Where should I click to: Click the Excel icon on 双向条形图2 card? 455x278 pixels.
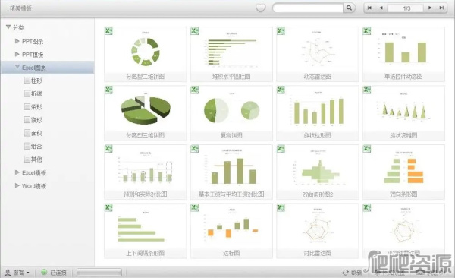pyautogui.click(x=281, y=149)
